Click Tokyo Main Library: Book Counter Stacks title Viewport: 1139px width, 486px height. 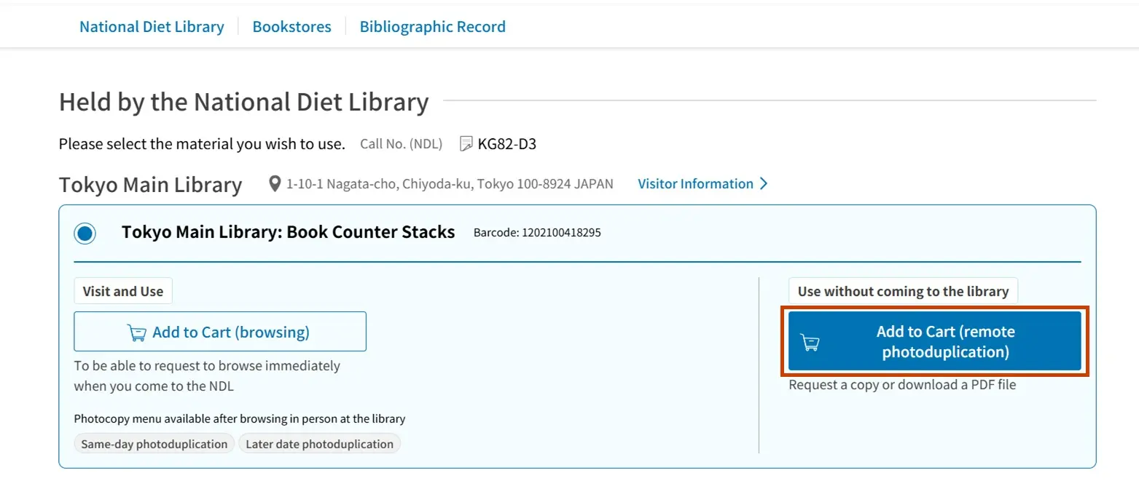[288, 232]
